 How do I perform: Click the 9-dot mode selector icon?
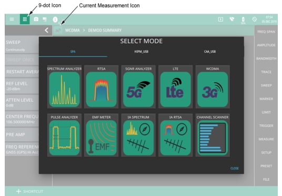(x=25, y=19)
